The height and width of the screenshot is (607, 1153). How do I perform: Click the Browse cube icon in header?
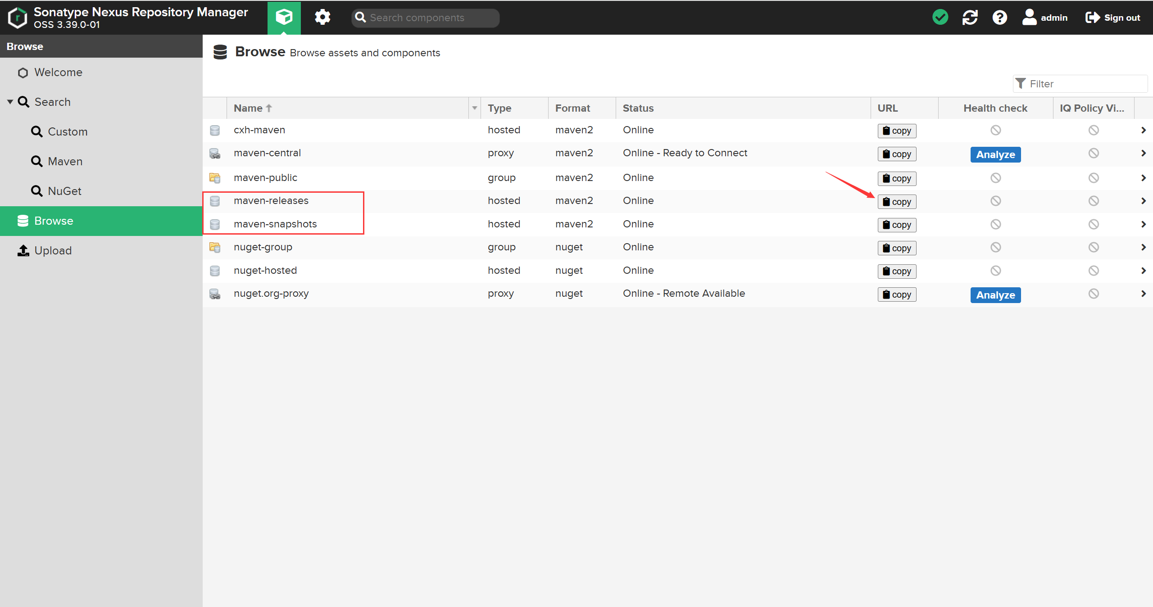tap(284, 18)
